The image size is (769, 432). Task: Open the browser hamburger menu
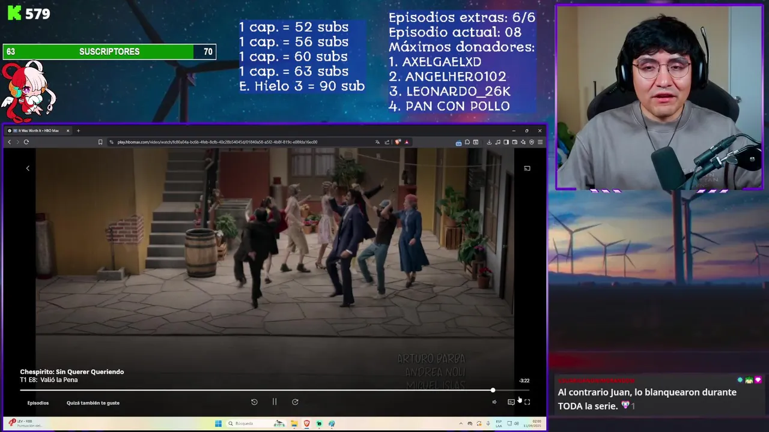540,142
